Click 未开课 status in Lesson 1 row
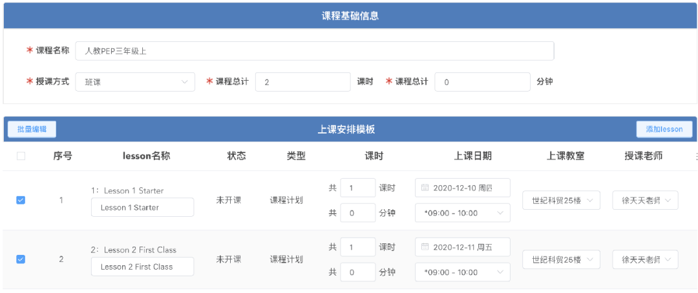 (x=228, y=200)
